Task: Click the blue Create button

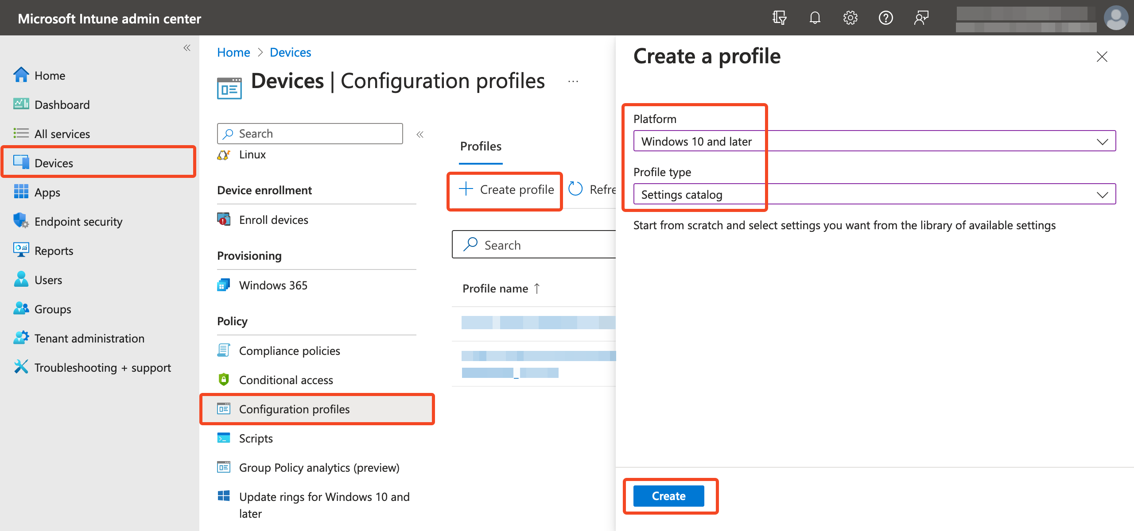Action: (668, 496)
